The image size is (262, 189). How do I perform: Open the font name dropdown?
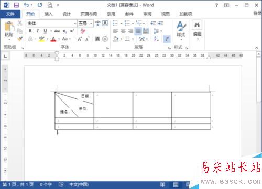75,23
